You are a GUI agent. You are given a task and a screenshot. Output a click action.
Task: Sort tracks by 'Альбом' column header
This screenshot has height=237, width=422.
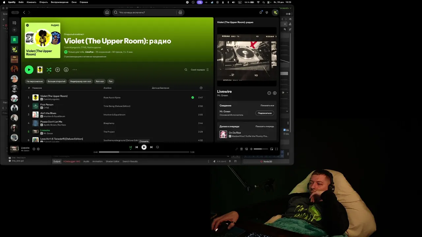point(107,88)
